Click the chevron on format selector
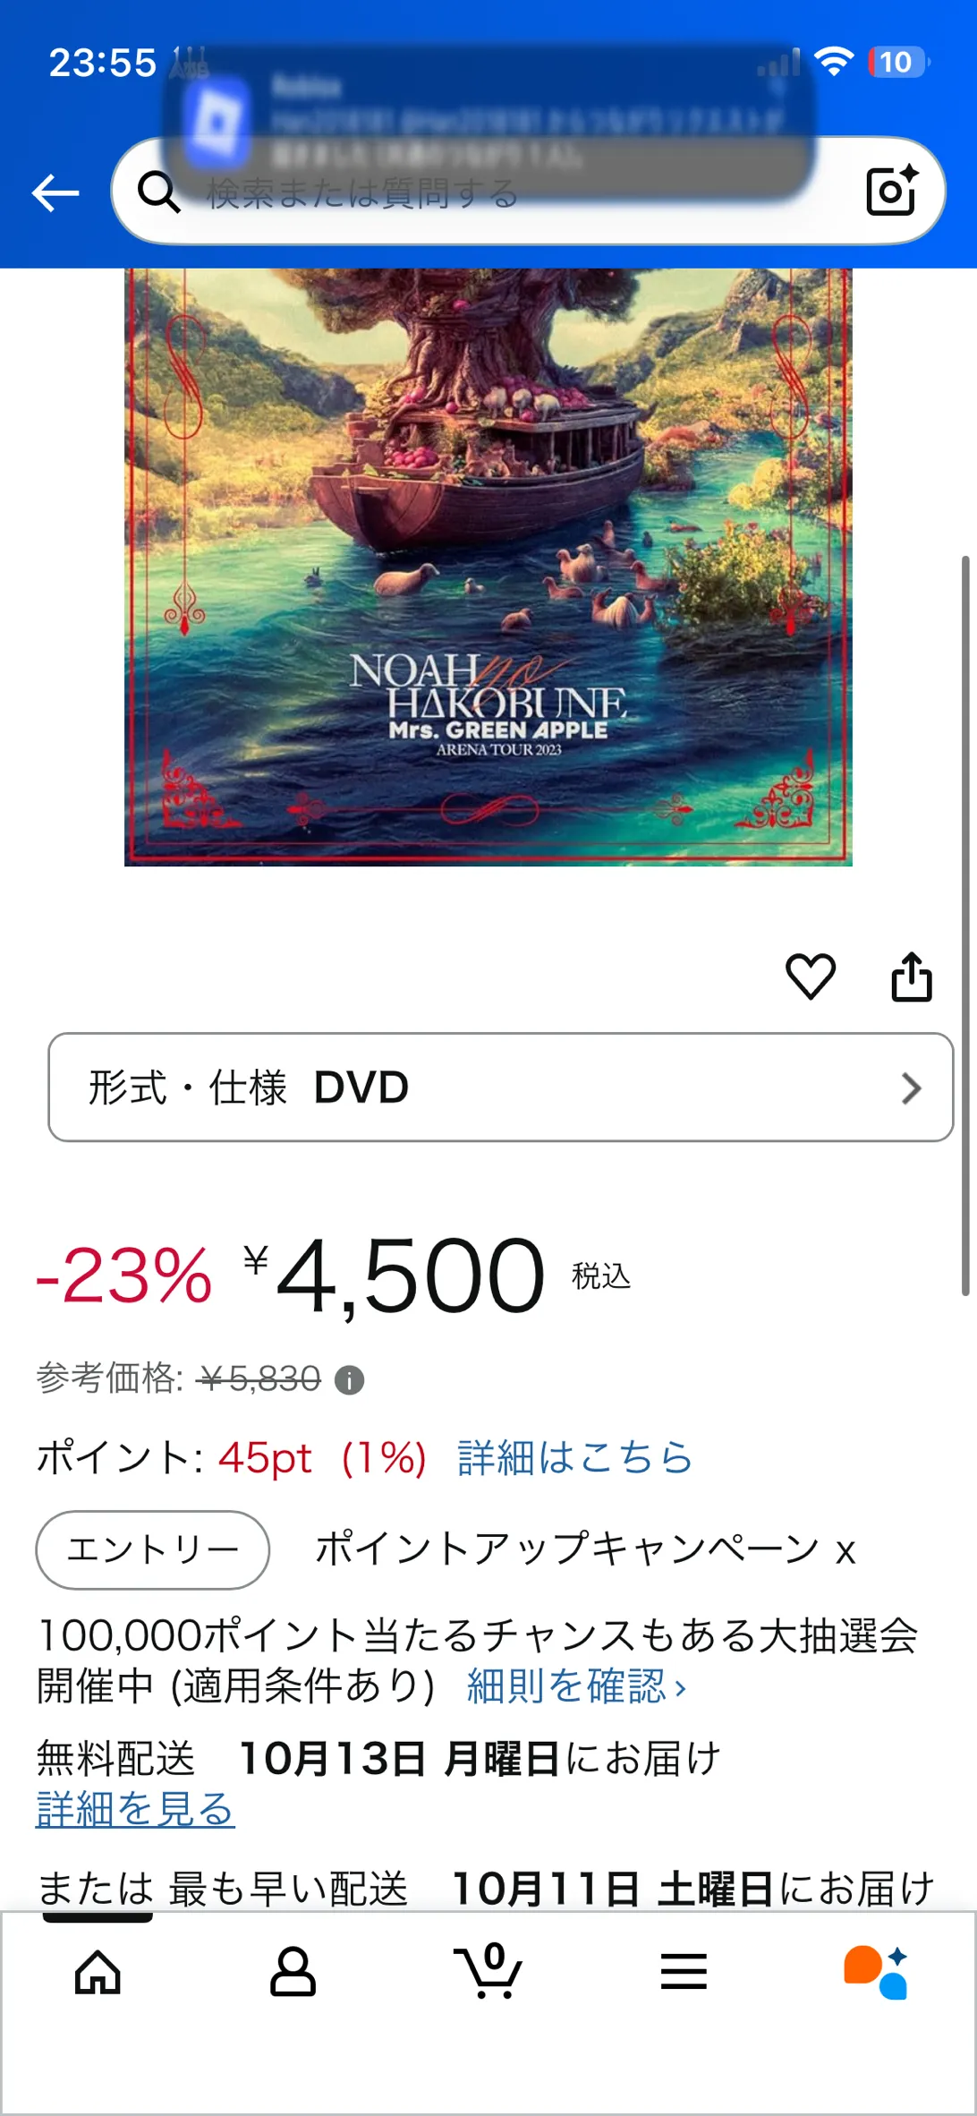Viewport: 977px width, 2116px height. point(911,1088)
